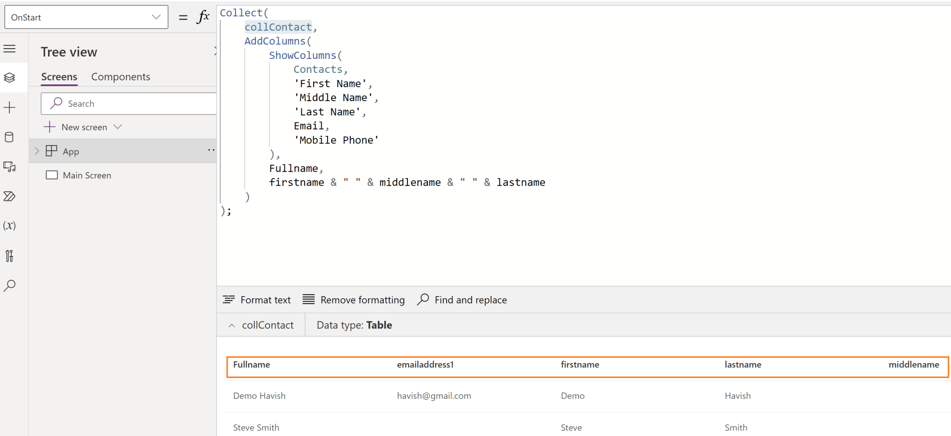Screen dimensions: 951x436
Task: Open the OnStart property dropdown
Action: pyautogui.click(x=156, y=17)
